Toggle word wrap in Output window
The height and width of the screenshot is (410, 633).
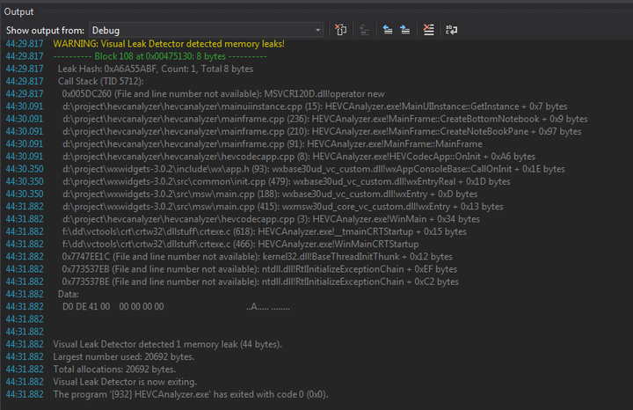451,30
